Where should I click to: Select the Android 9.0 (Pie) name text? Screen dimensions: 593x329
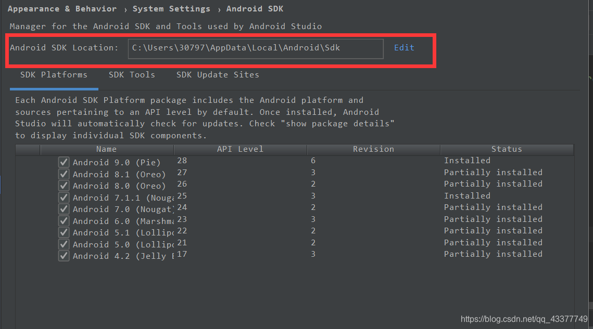117,163
